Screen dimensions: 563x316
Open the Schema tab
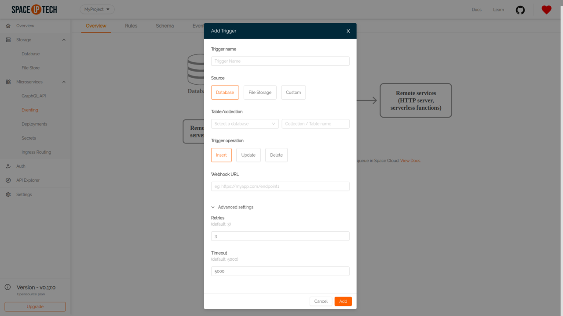click(x=165, y=26)
